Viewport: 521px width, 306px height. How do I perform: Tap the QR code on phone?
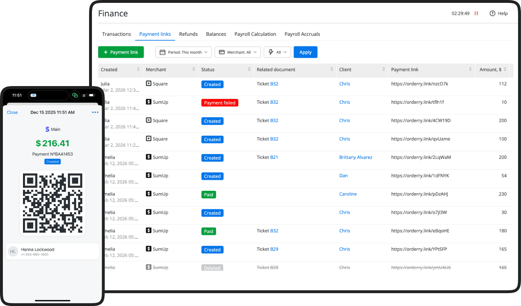coord(53,203)
